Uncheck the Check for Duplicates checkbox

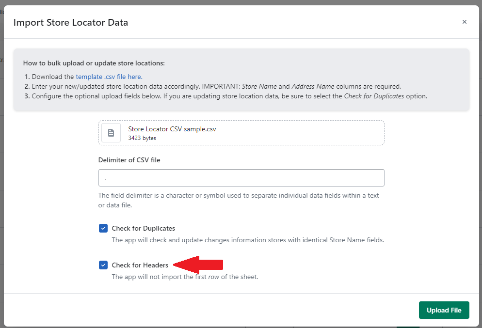pyautogui.click(x=103, y=228)
